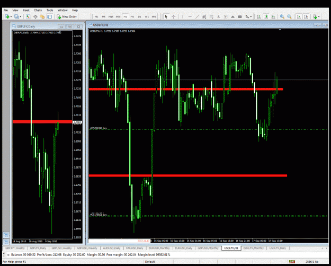Switch to XAUUSD,Daily chart tab

coord(135,248)
